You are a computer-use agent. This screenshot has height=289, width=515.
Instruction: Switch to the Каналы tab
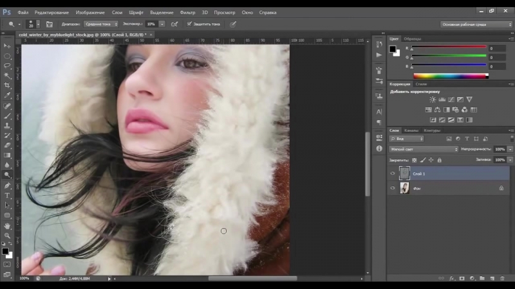click(411, 130)
